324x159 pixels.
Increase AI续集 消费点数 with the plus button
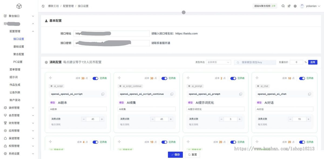[171, 119]
